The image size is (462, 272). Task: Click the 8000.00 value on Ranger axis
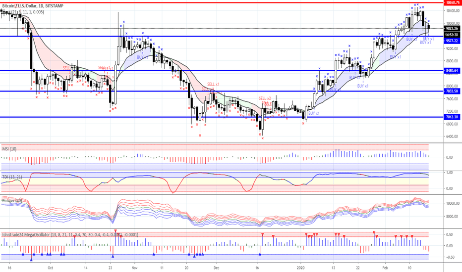point(451,217)
